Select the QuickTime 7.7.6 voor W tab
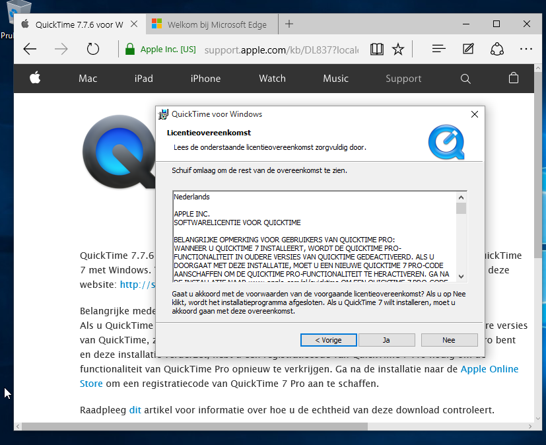The image size is (546, 445). 79,24
